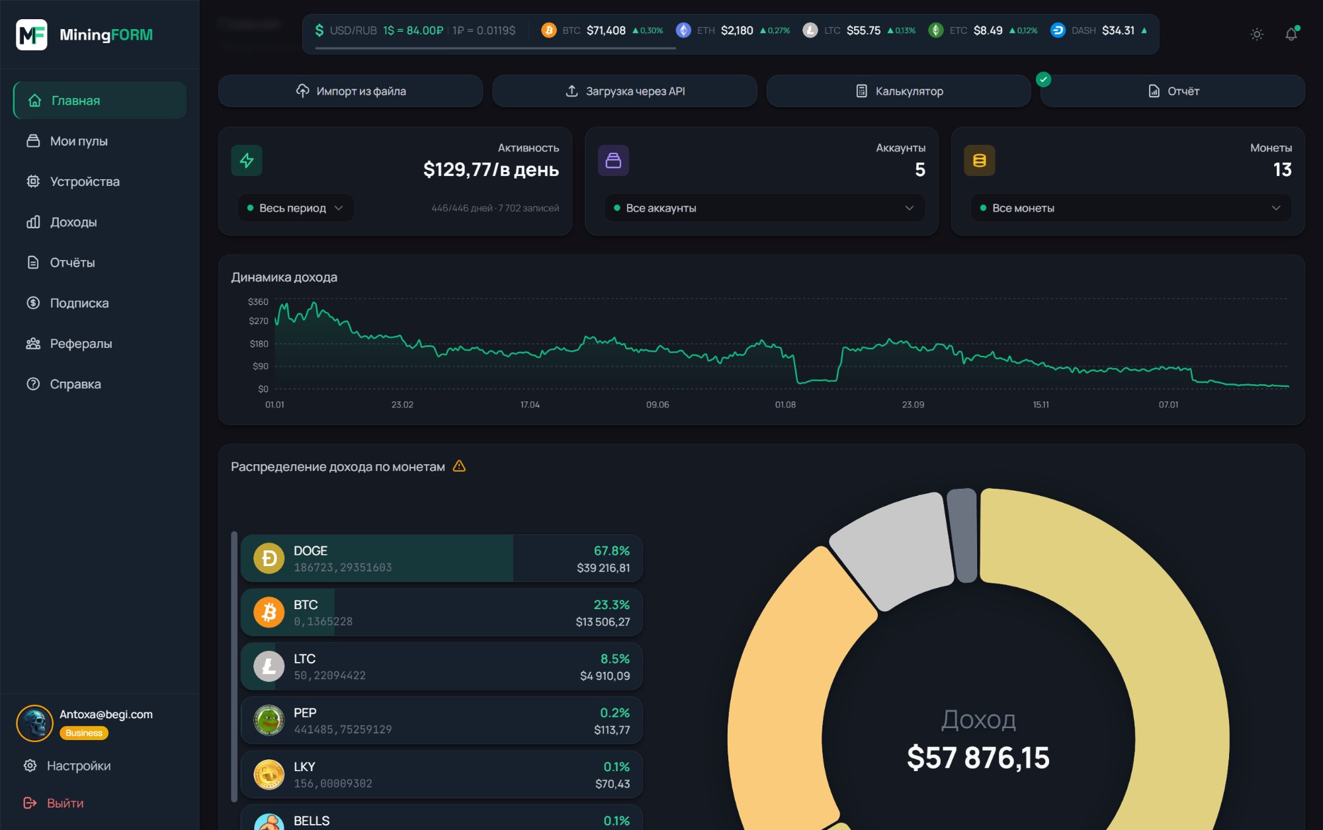
Task: Click coin list vertical scrollbar
Action: (234, 667)
